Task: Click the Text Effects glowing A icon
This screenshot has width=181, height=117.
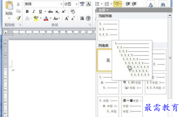Action: pyautogui.click(x=27, y=18)
